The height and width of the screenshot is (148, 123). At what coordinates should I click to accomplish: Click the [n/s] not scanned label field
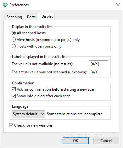(98, 72)
